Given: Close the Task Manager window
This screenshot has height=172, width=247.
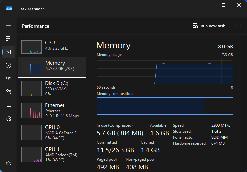Looking at the screenshot, I should tap(239, 5).
